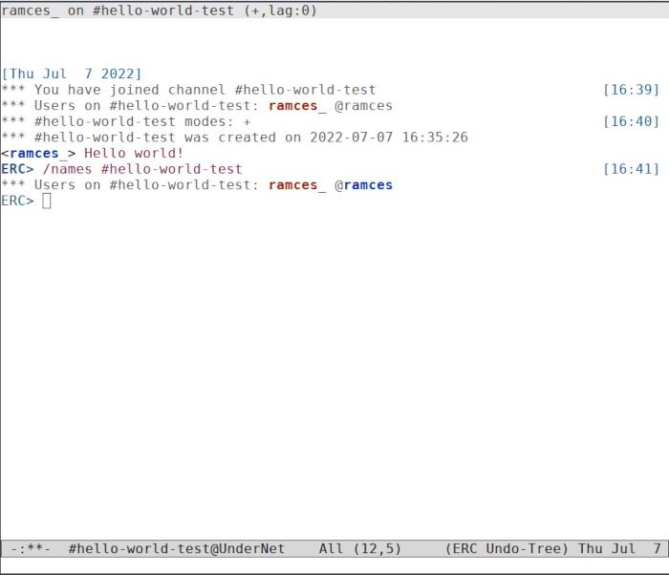Click red ramces_ nick in last users line

(x=297, y=185)
